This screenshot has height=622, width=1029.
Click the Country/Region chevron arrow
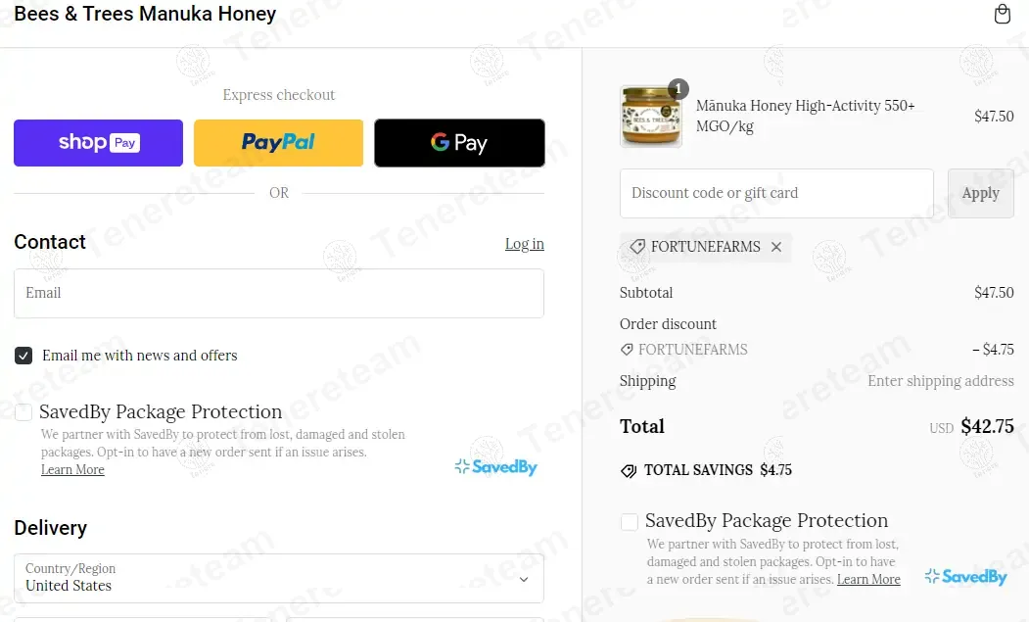[x=524, y=579]
